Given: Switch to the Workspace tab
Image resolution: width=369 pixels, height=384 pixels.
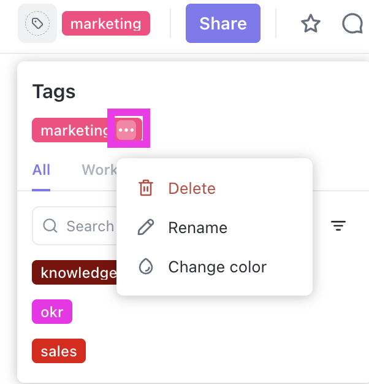Looking at the screenshot, I should point(99,170).
